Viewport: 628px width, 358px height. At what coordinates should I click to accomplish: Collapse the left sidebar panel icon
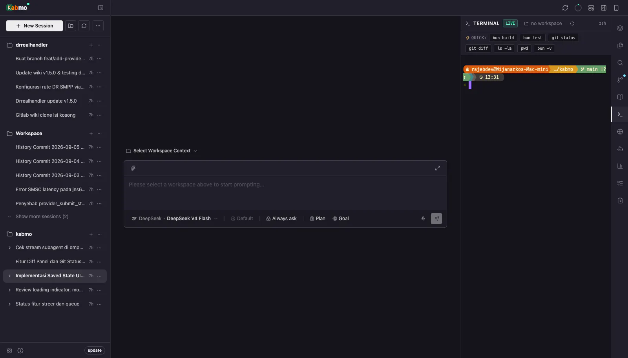tap(100, 8)
